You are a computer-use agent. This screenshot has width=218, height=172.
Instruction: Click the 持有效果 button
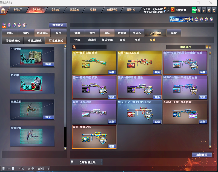point(58,25)
